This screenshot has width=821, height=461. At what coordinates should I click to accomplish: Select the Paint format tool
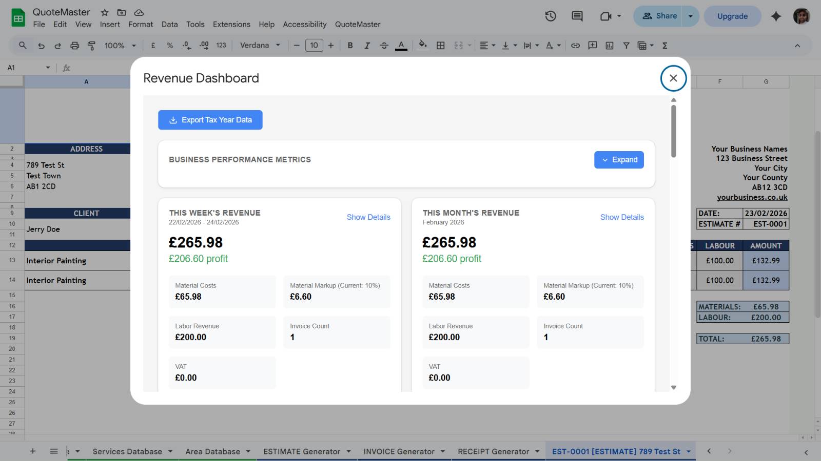(x=90, y=45)
